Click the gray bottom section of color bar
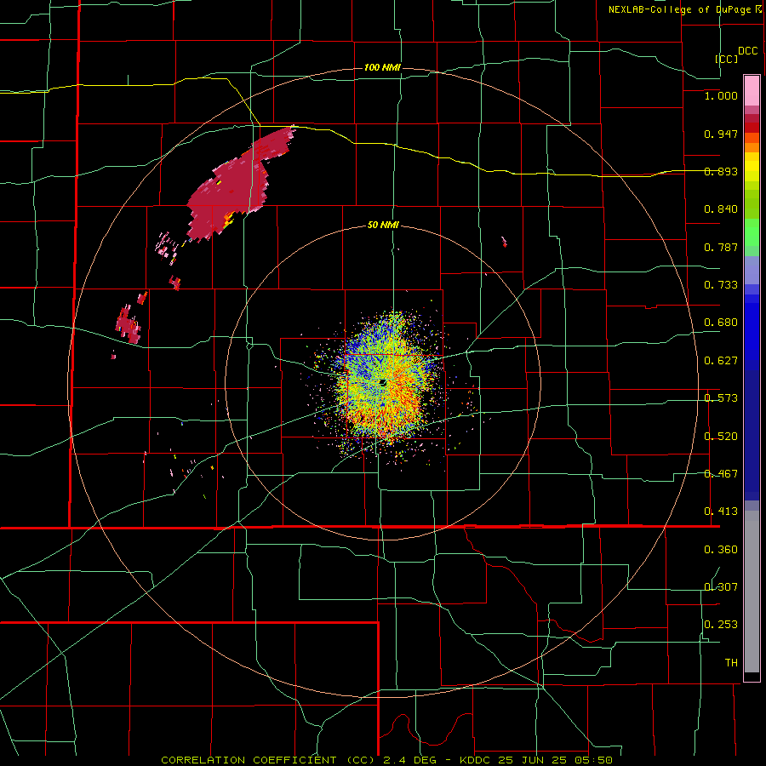The width and height of the screenshot is (766, 766). coord(752,592)
